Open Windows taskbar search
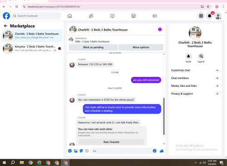 [13, 163]
